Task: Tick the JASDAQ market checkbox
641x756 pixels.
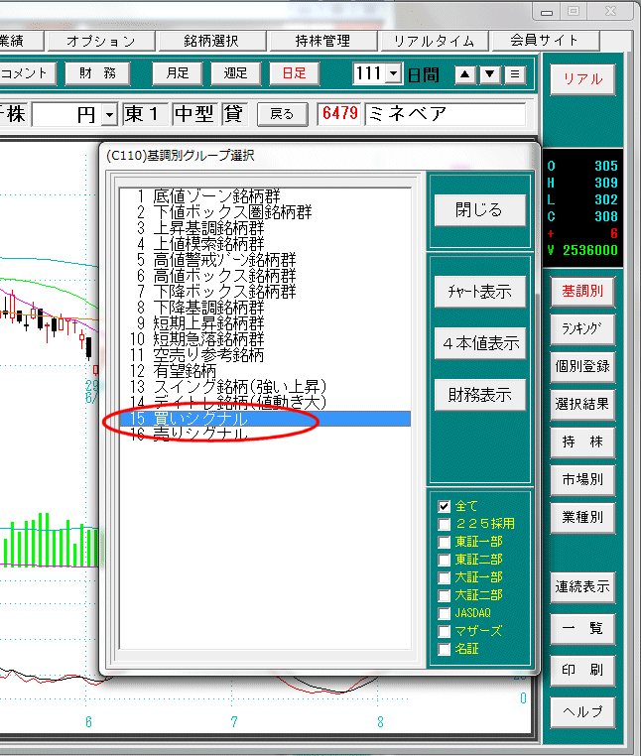Action: pos(445,613)
